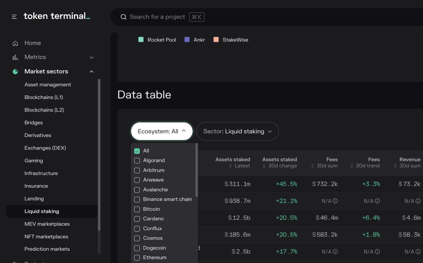Select Bridges in the sidebar

(x=33, y=122)
